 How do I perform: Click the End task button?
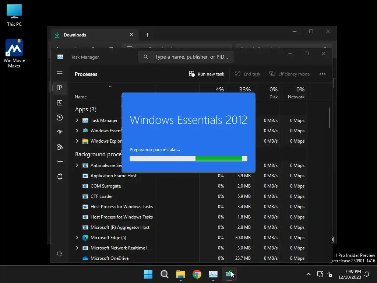point(248,74)
